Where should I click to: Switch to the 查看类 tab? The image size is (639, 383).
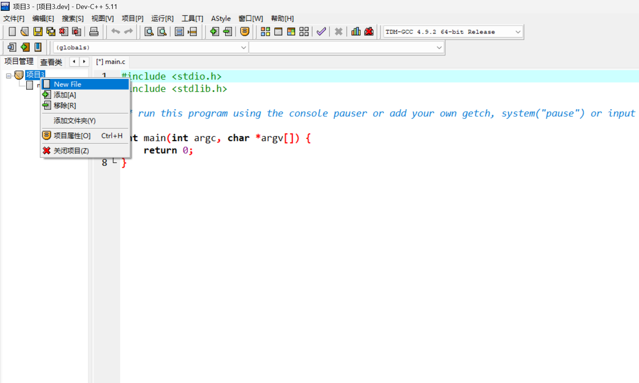click(x=51, y=62)
